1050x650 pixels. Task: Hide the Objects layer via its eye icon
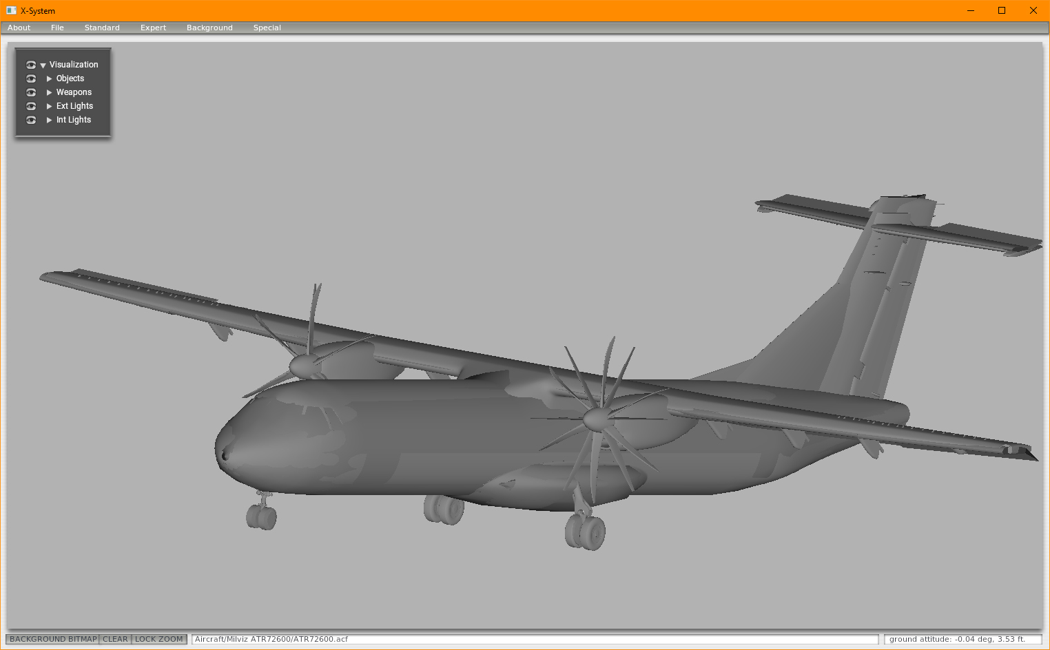31,78
